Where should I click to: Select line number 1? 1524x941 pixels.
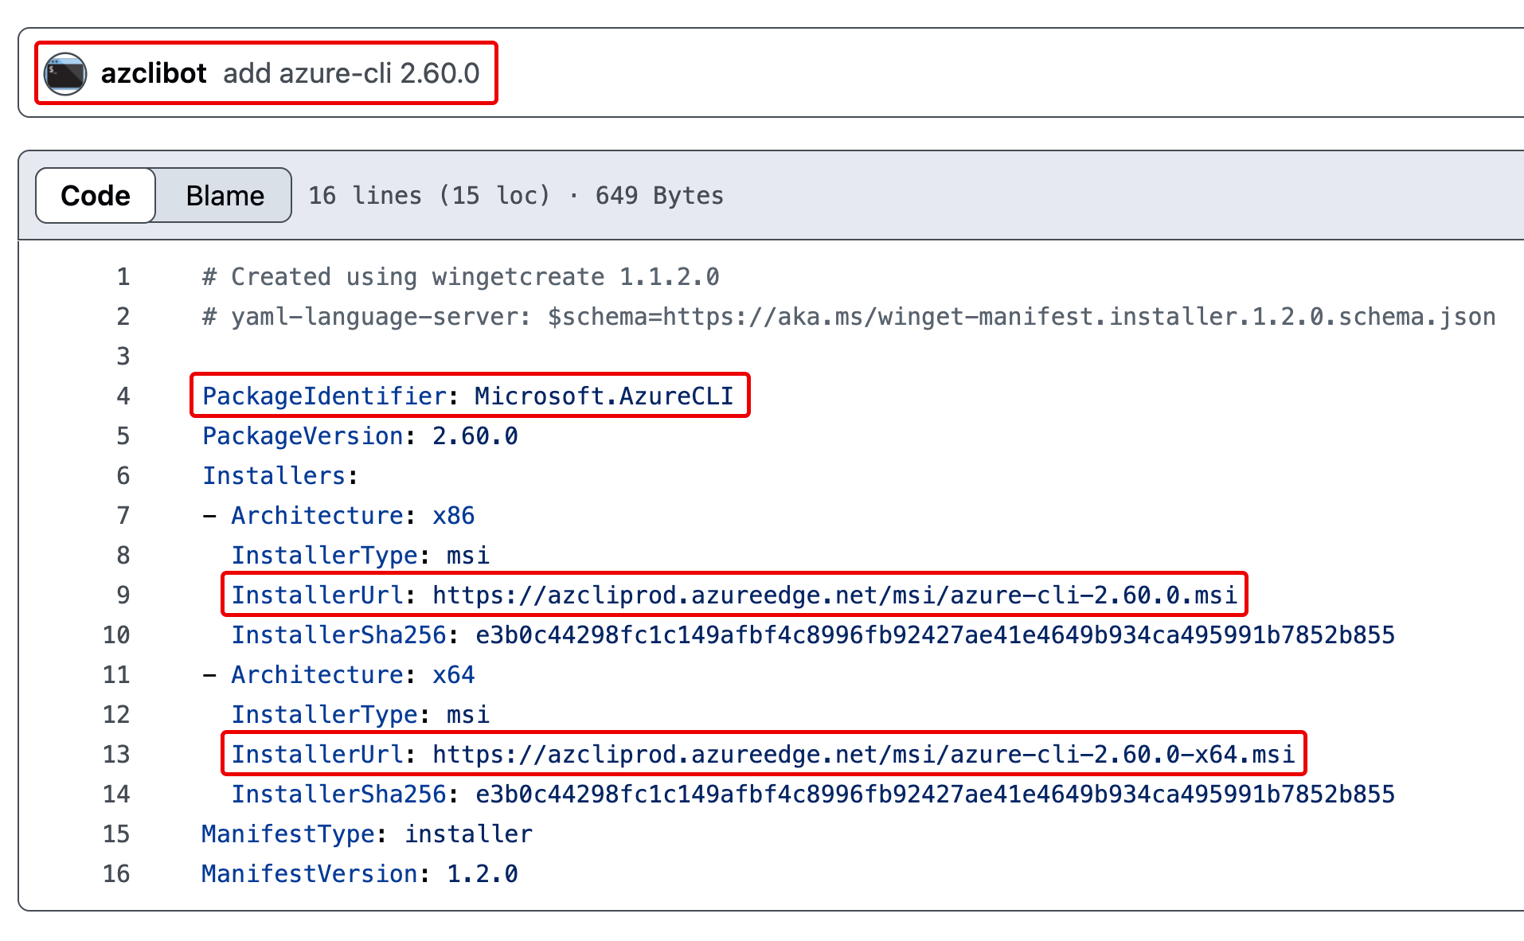(123, 277)
